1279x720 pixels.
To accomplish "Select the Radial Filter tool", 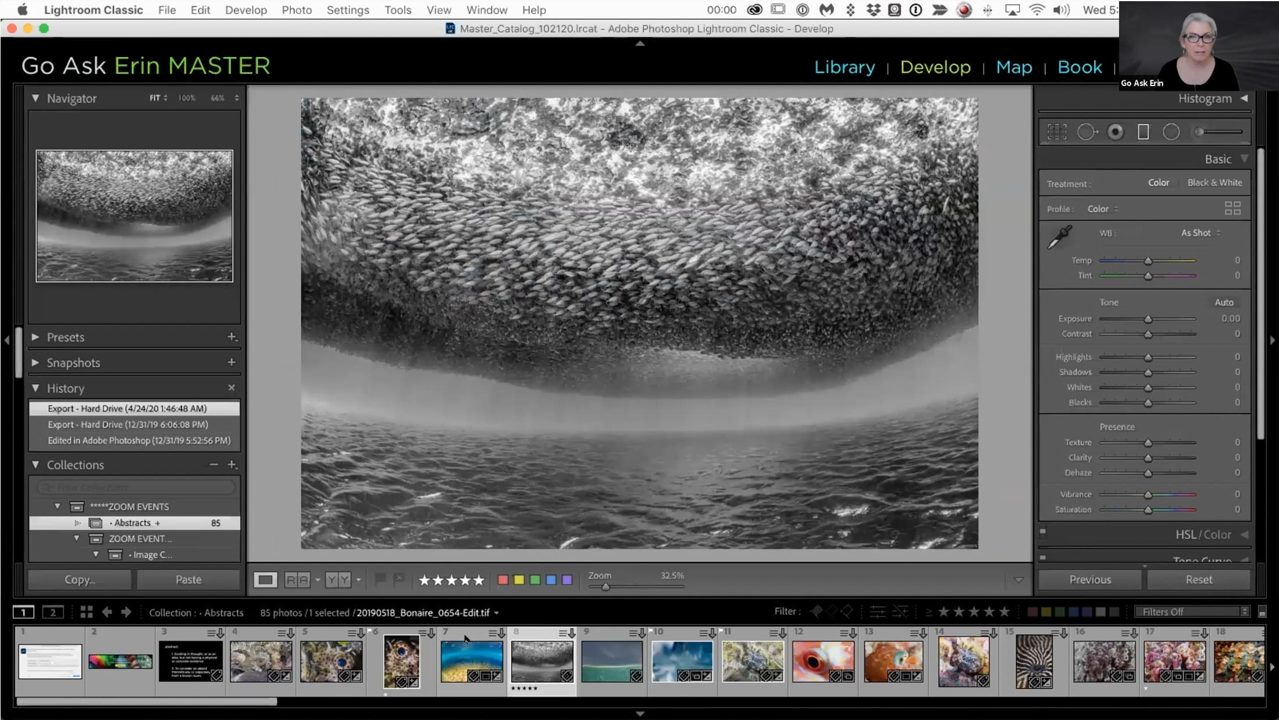I will pyautogui.click(x=1171, y=132).
